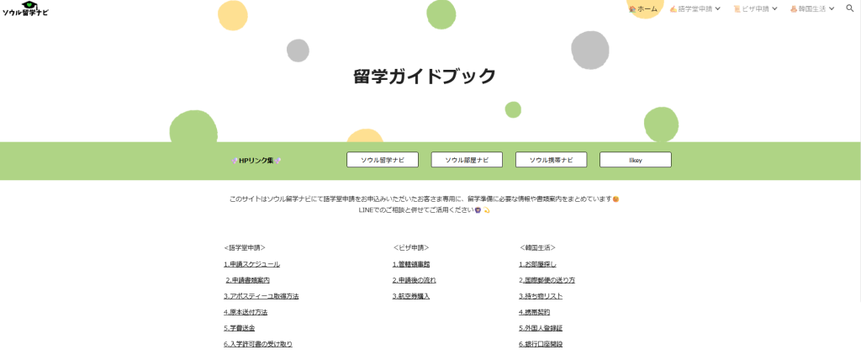The image size is (861, 355).
Task: Click the icon beside 韓国生活
Action: (x=793, y=8)
